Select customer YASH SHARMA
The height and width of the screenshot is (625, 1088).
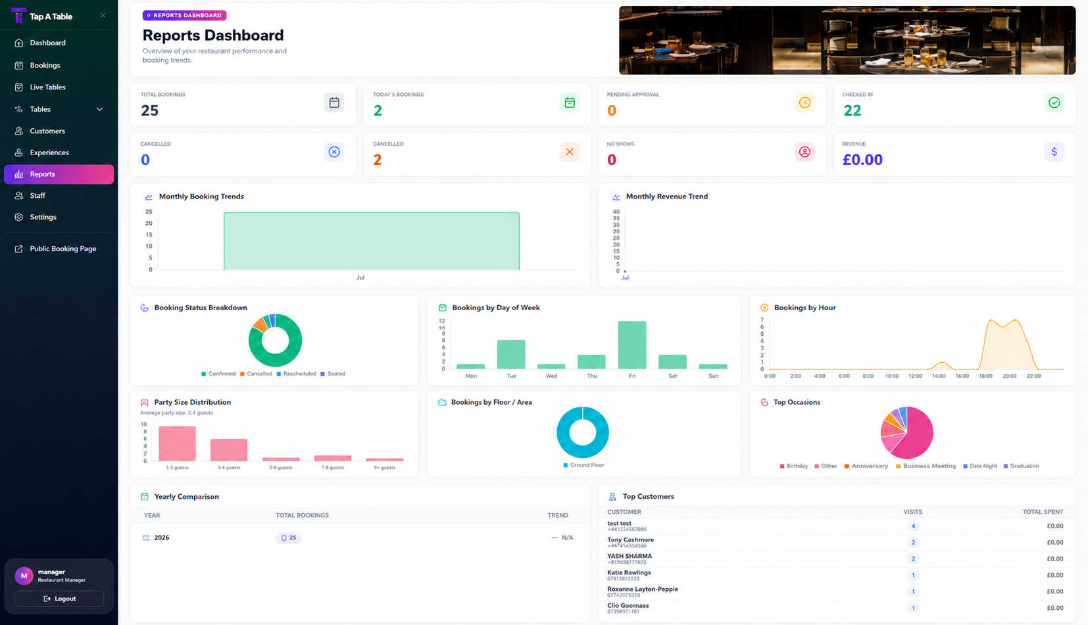tap(837, 559)
